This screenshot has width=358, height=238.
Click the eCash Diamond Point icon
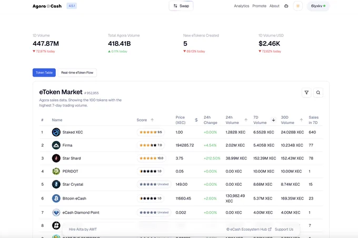pyautogui.click(x=56, y=213)
